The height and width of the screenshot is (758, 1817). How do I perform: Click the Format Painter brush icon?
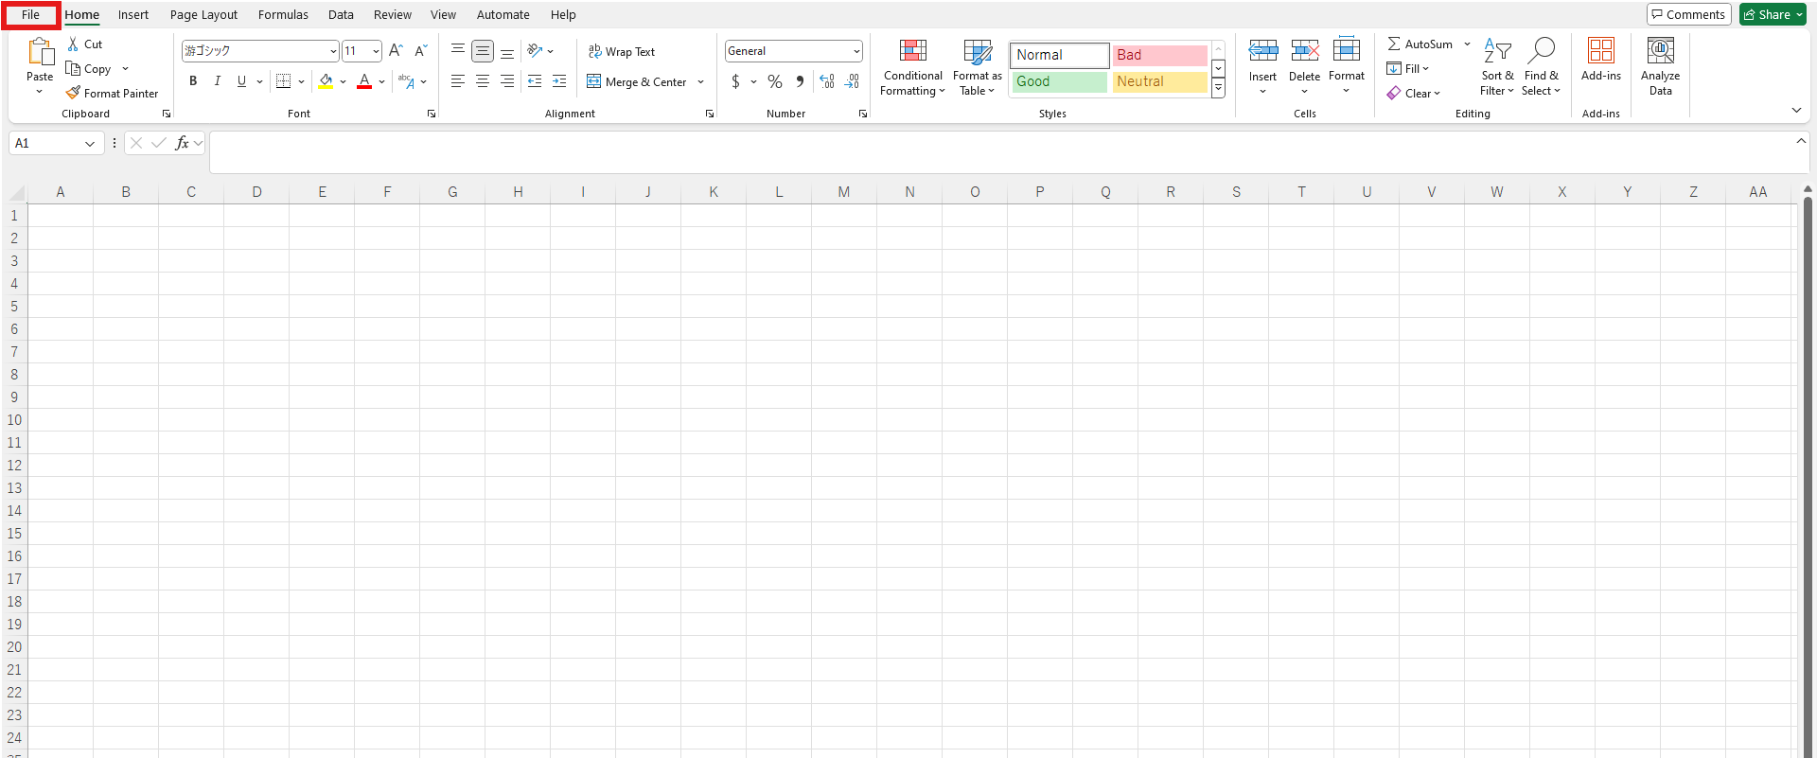click(73, 93)
